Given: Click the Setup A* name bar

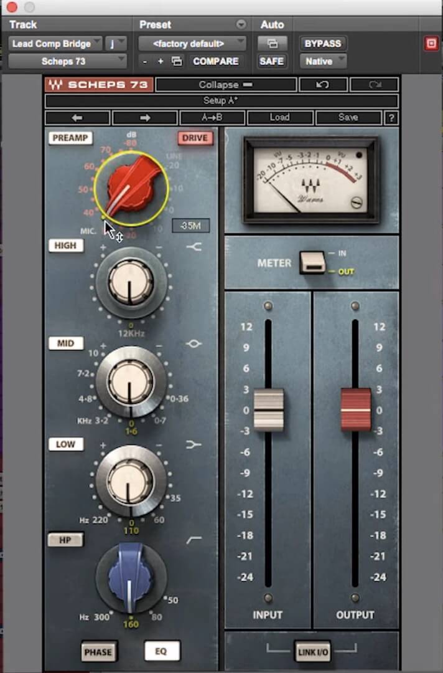Looking at the screenshot, I should (x=222, y=101).
